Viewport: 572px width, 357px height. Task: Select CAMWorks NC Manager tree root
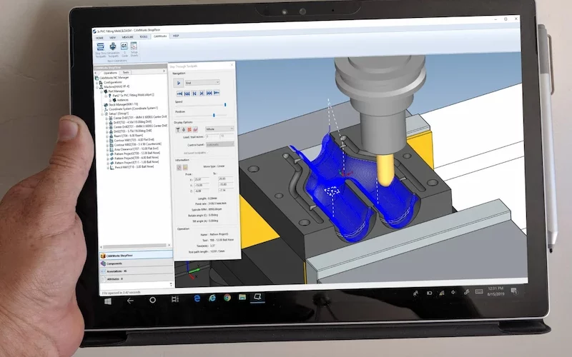[114, 78]
